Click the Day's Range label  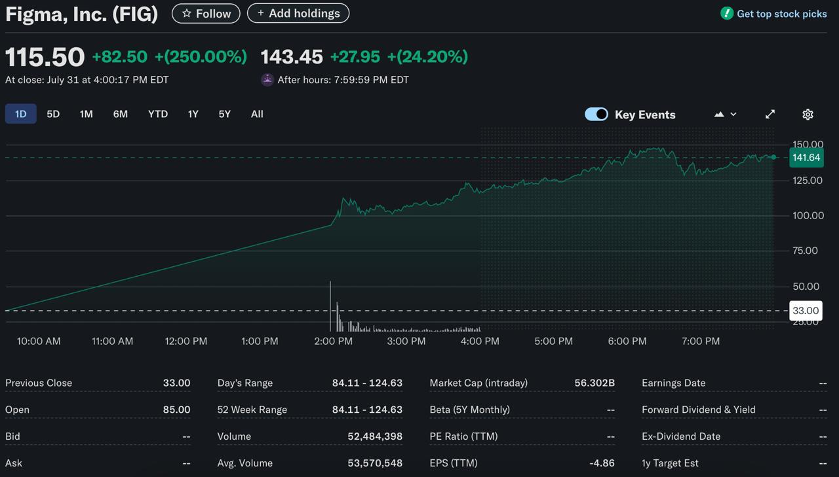coord(245,383)
